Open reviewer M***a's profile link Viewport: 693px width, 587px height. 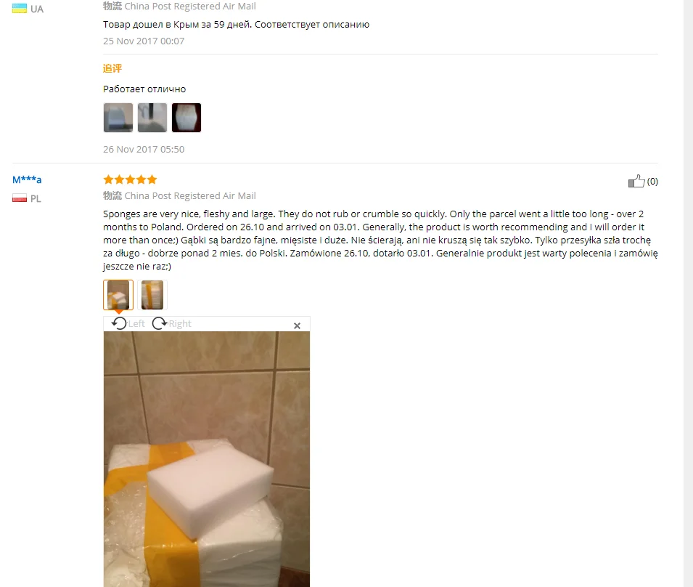(x=27, y=179)
